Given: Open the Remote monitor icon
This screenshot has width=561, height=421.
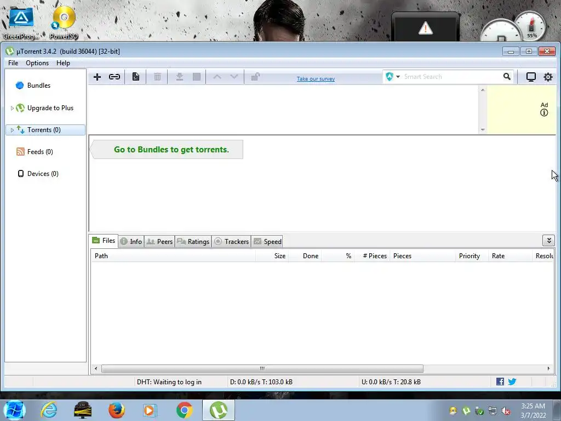Looking at the screenshot, I should tap(531, 77).
